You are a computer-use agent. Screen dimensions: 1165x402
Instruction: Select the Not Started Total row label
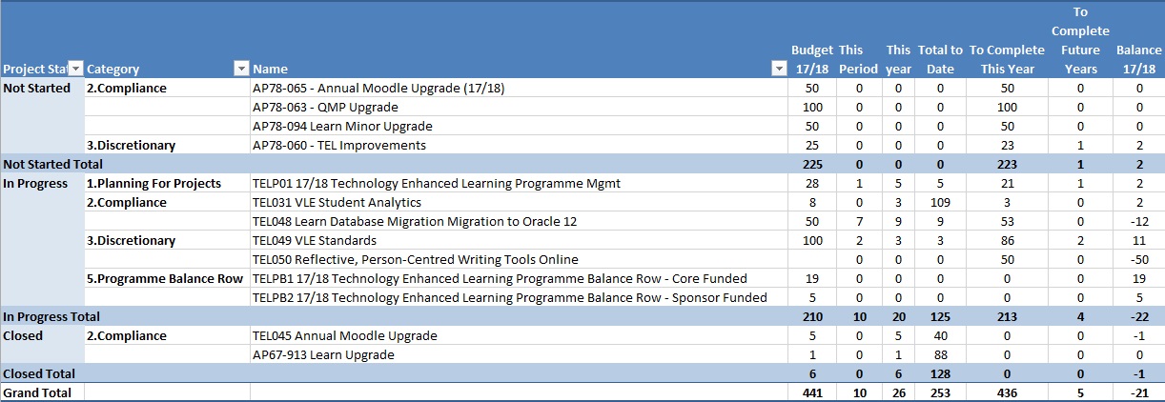pyautogui.click(x=52, y=164)
